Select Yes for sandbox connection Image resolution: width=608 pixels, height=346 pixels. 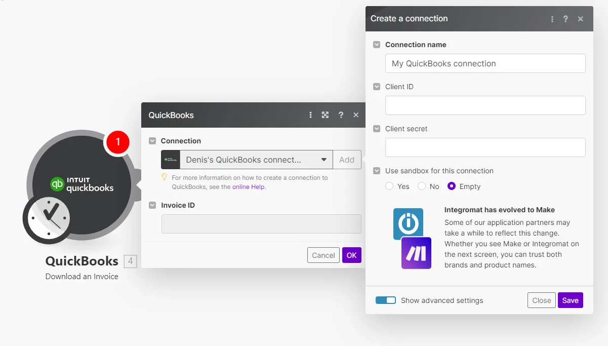point(389,186)
